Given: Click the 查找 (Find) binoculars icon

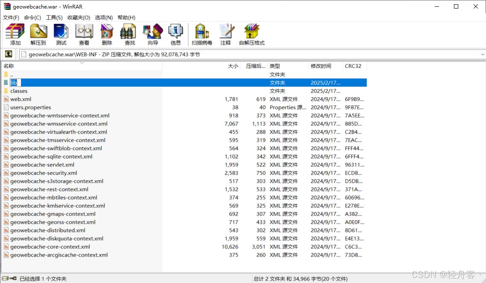Looking at the screenshot, I should click(128, 32).
